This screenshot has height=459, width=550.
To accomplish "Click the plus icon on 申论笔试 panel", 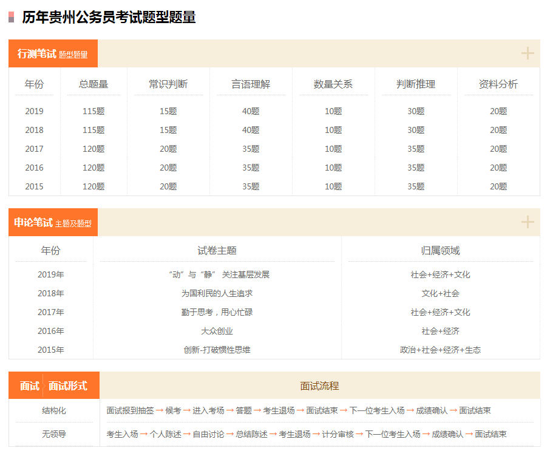I will (x=528, y=222).
